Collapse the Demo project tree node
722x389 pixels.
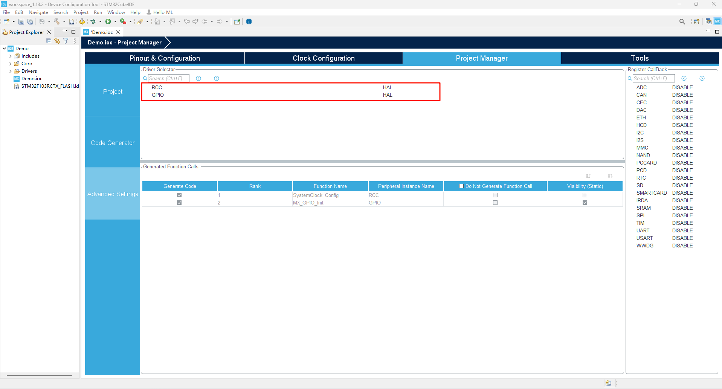[x=4, y=48]
